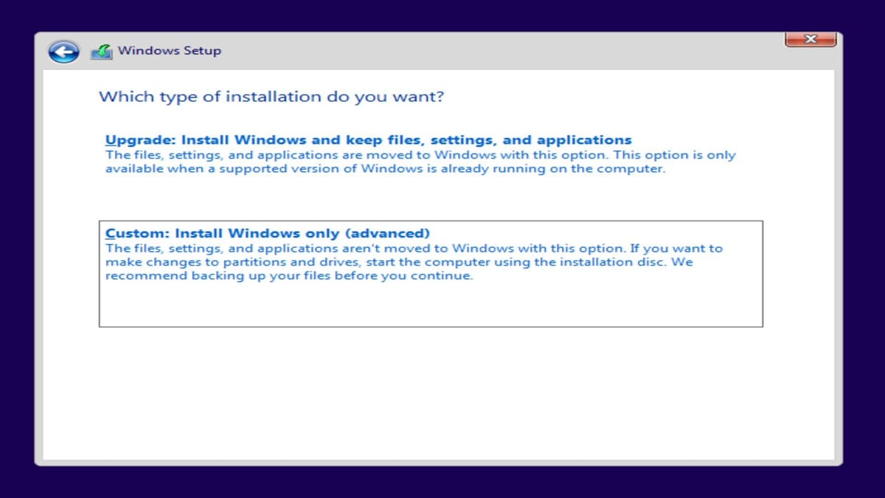885x498 pixels.
Task: Click the Windows Setup title bar label
Action: coord(169,50)
